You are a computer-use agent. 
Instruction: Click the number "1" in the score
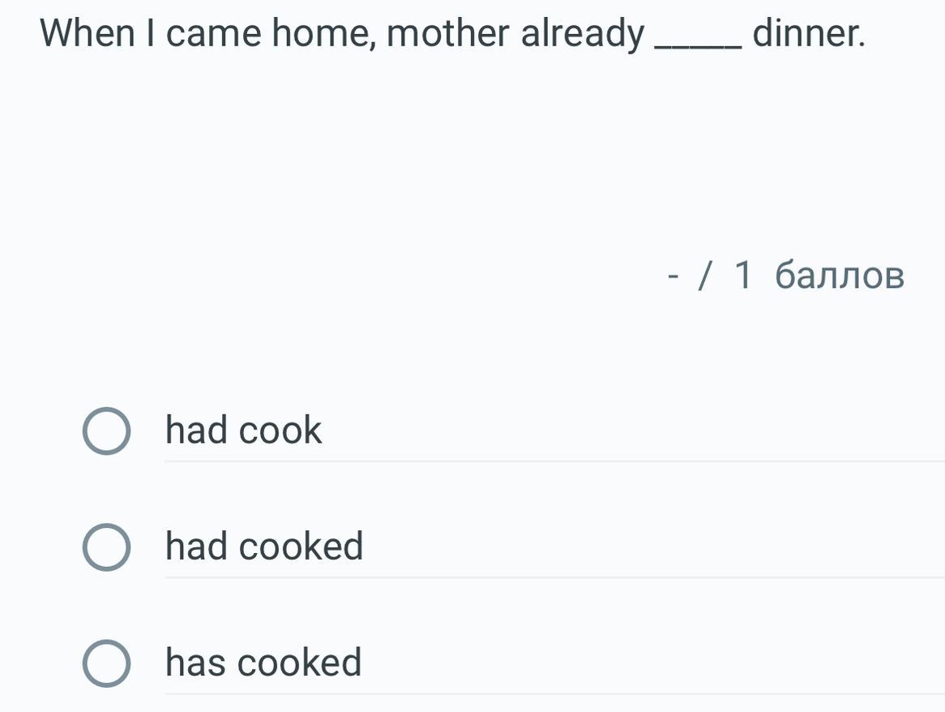[x=743, y=276]
